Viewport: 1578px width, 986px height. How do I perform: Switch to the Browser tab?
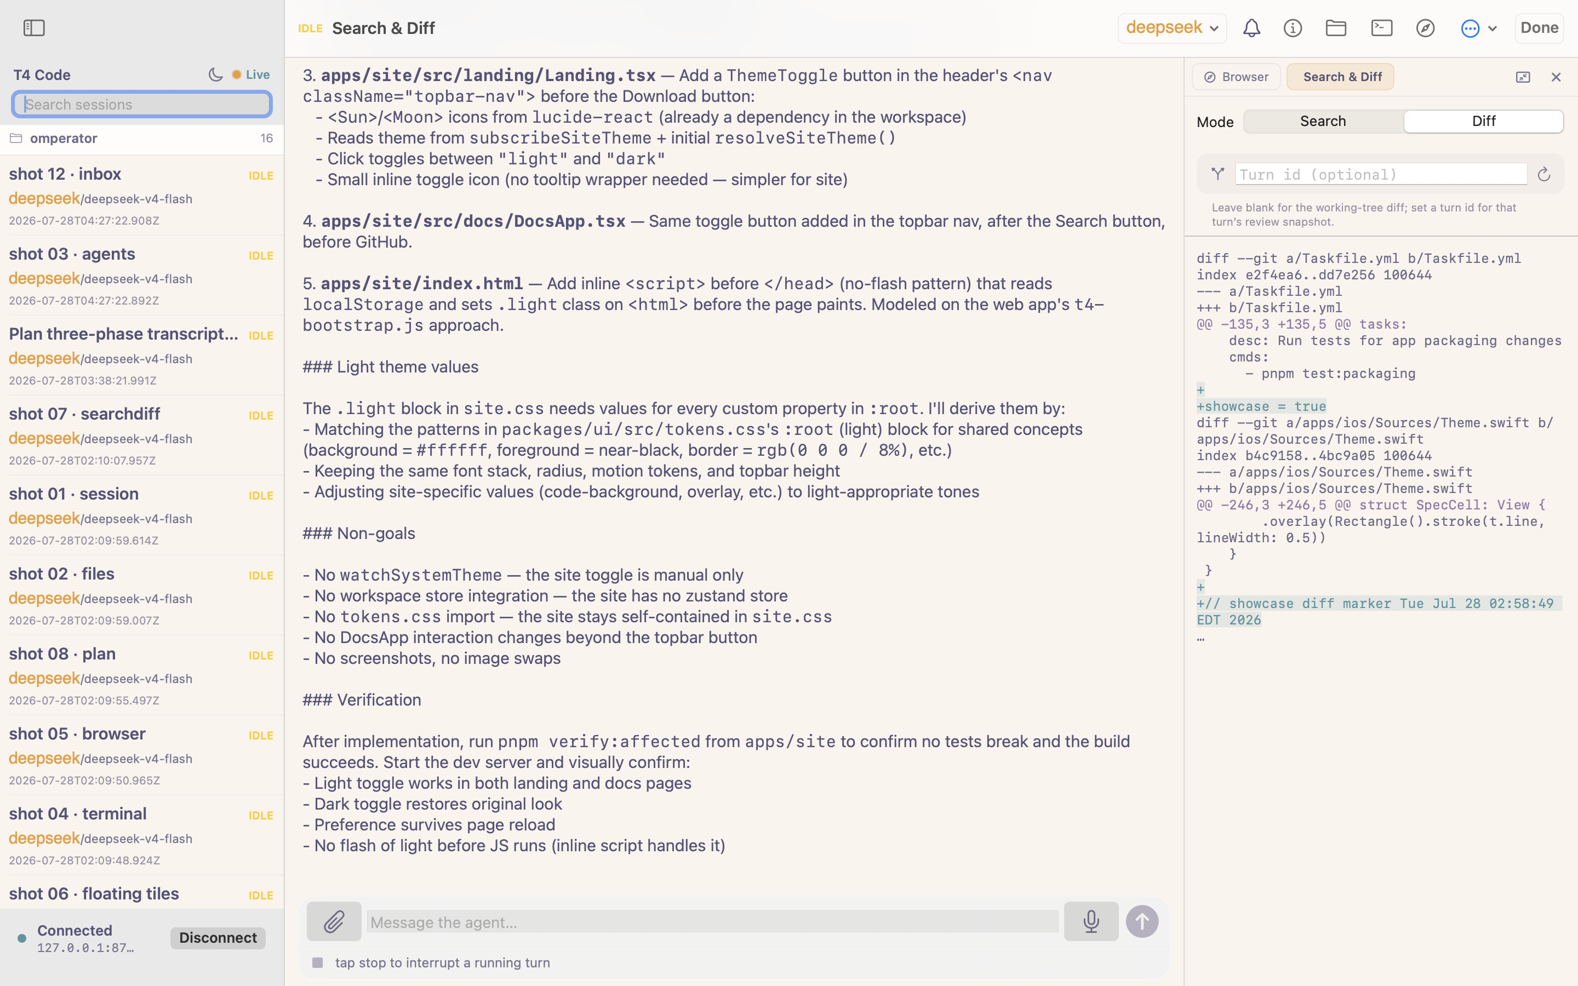coord(1236,77)
